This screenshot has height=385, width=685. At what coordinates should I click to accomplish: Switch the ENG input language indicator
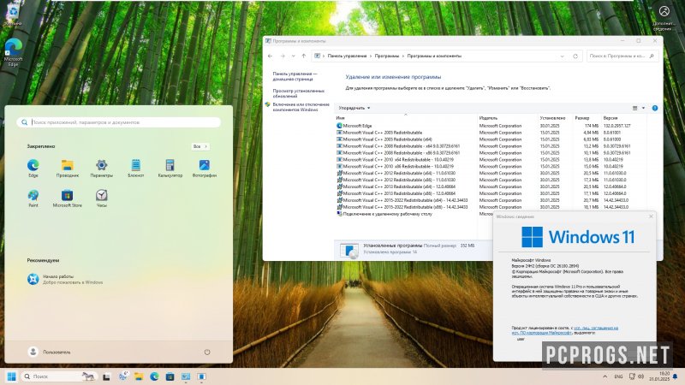pyautogui.click(x=618, y=376)
